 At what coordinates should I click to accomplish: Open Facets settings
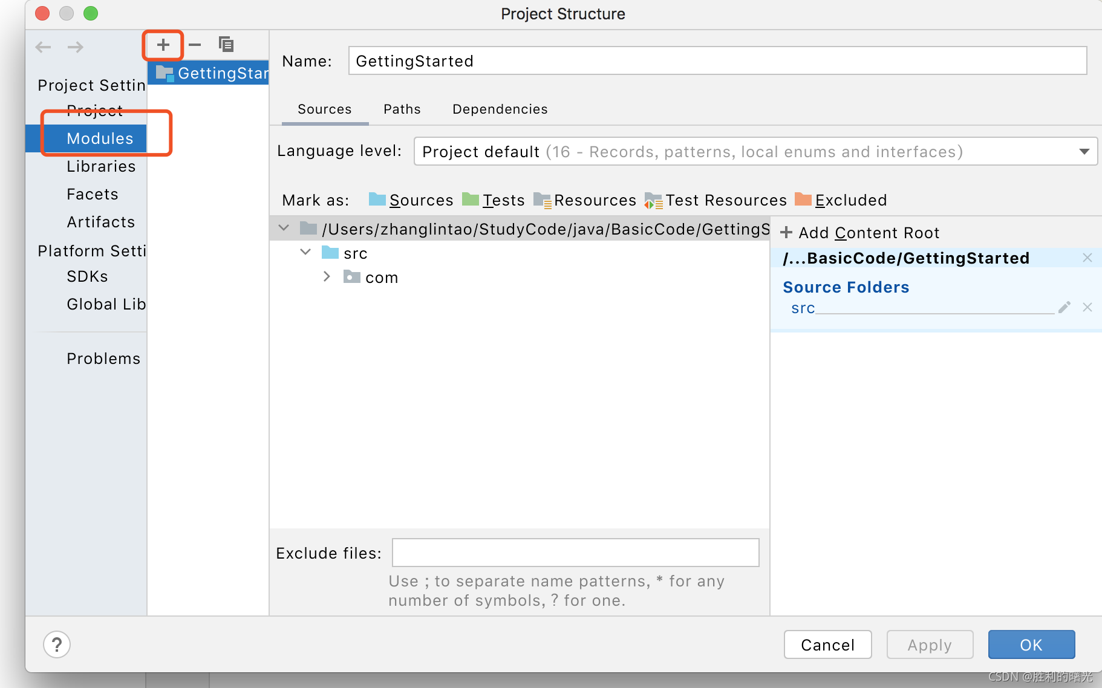point(93,194)
